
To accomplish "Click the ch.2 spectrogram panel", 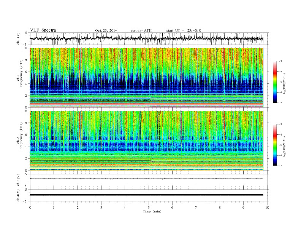I will pos(146,141).
